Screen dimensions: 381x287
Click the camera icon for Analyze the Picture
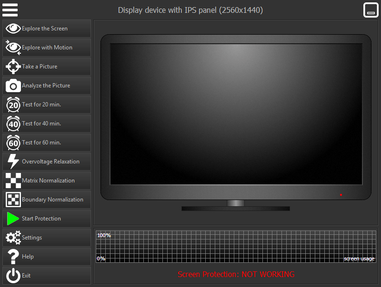point(13,86)
